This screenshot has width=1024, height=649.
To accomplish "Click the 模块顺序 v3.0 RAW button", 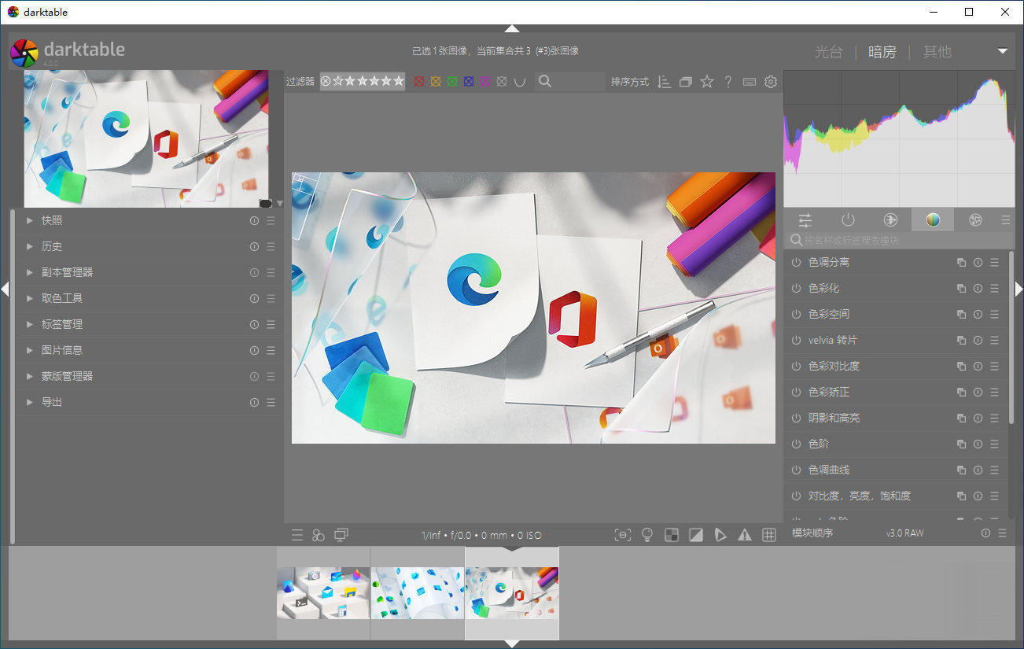I will tap(904, 533).
